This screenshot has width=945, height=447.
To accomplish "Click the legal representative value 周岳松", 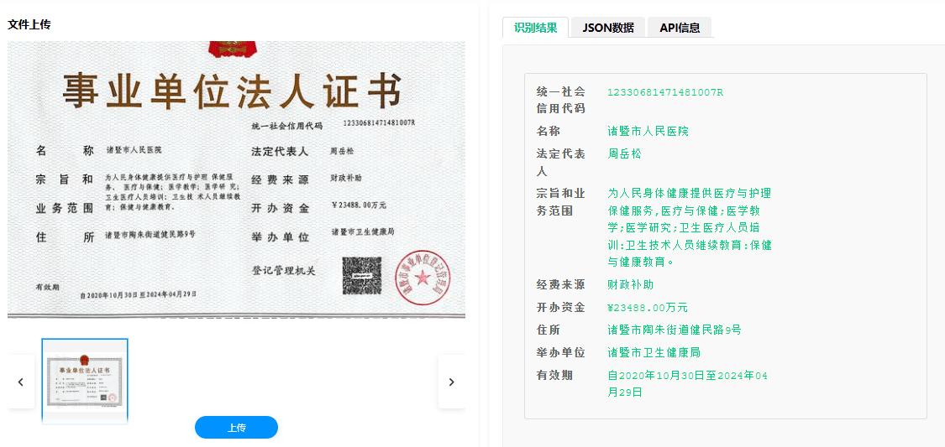I will tap(624, 153).
